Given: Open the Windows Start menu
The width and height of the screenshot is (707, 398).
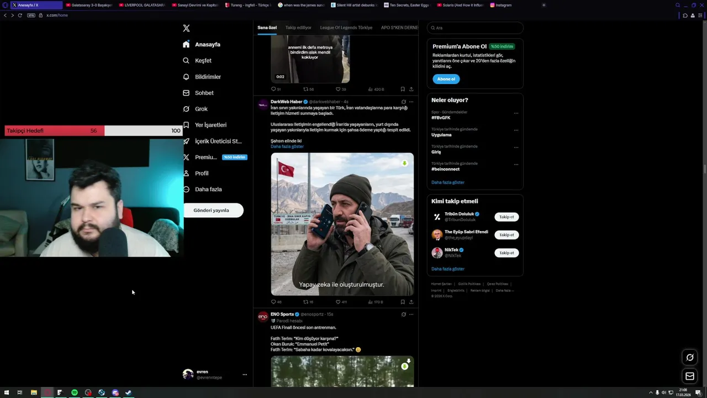Looking at the screenshot, I should (x=7, y=392).
